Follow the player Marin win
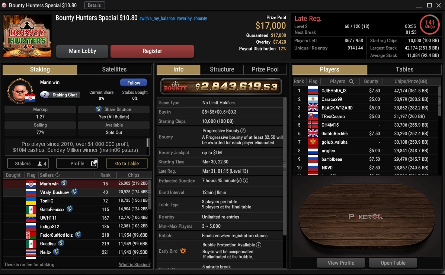Image resolution: width=445 pixels, height=275 pixels. [133, 83]
